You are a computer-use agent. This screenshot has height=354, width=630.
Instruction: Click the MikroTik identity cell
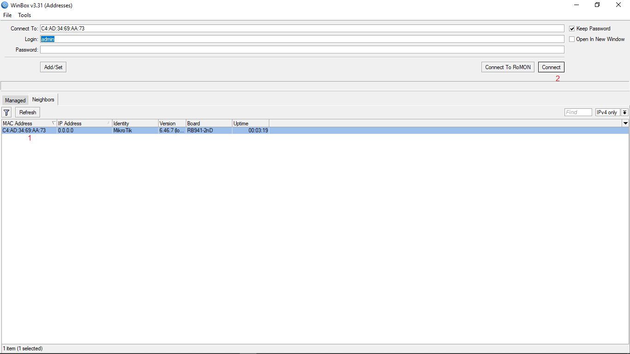[x=135, y=130]
